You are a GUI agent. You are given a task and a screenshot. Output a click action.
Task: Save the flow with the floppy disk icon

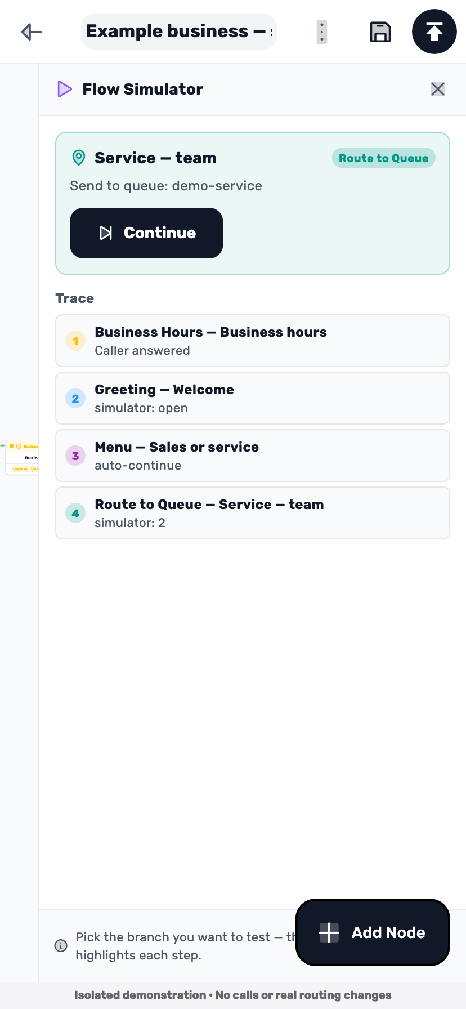pyautogui.click(x=380, y=32)
